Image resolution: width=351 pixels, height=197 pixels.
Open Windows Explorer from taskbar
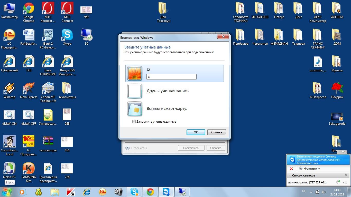54,192
